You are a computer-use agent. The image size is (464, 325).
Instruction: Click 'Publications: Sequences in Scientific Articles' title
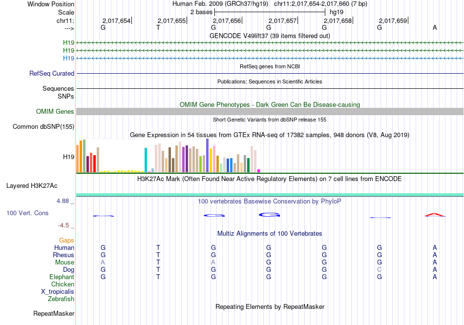[x=270, y=81]
